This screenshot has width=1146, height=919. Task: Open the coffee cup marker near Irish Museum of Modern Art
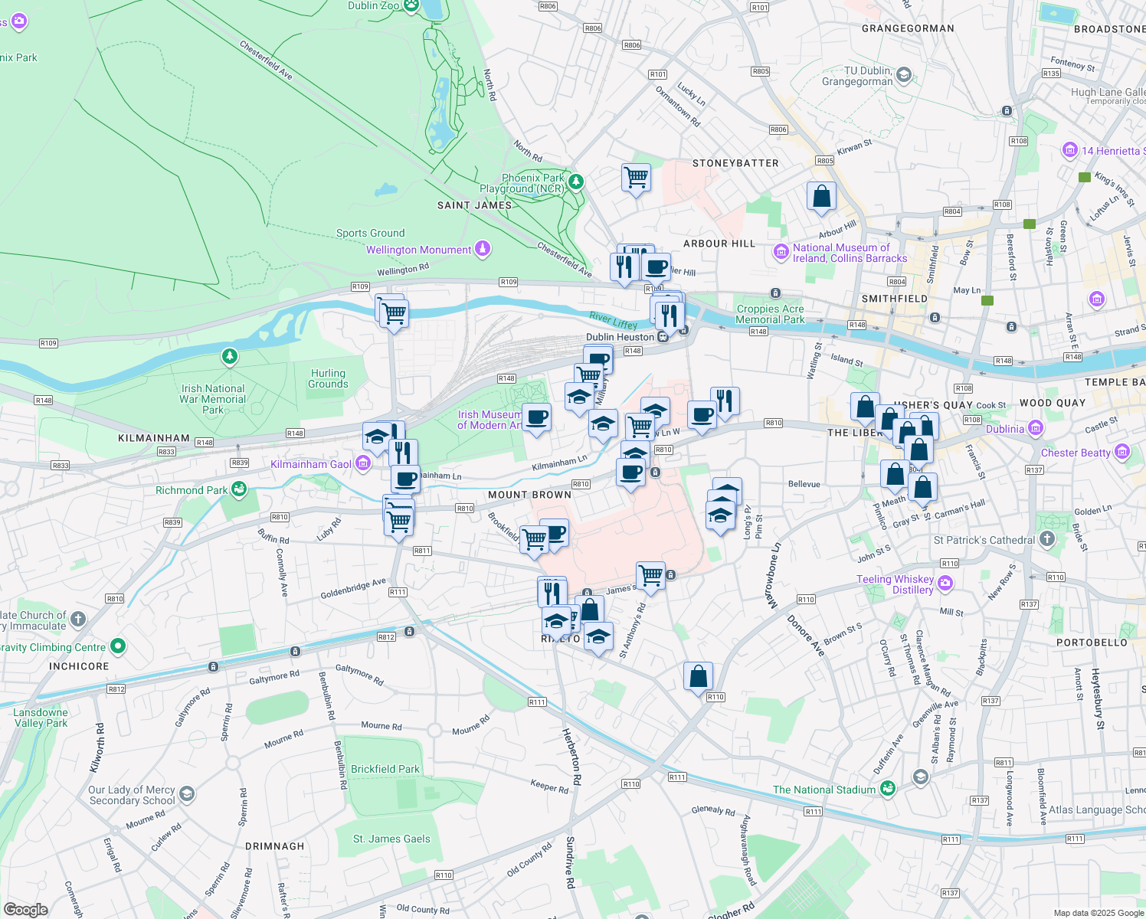[536, 416]
